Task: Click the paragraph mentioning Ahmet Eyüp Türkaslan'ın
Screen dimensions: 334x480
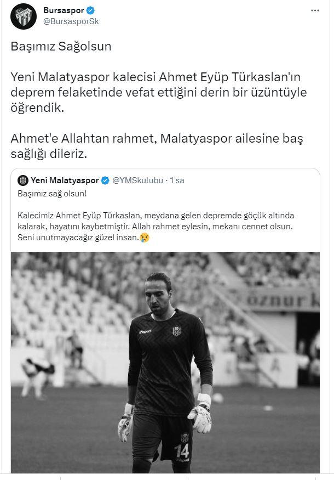Action: [x=159, y=92]
